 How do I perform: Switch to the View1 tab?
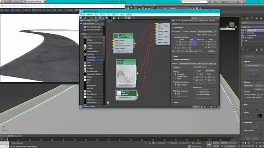tap(109, 21)
